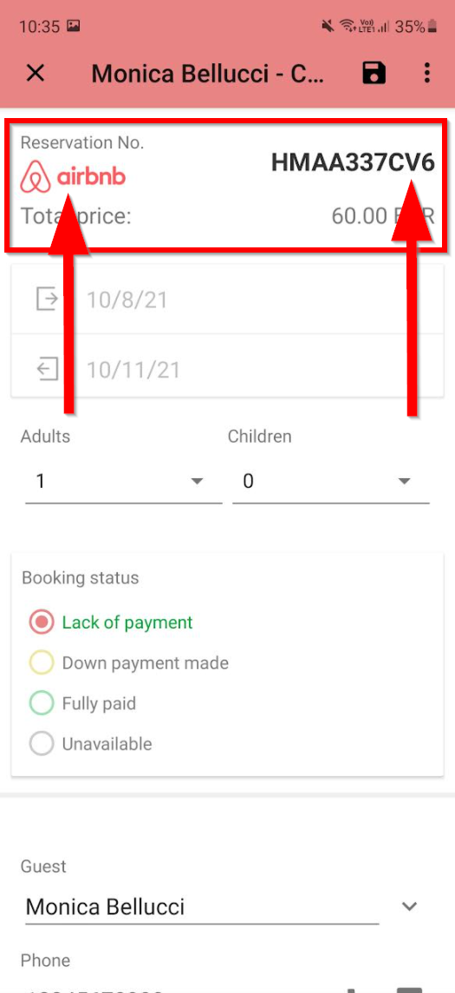Tap the save floppy disk icon
455x993 pixels.
pos(374,74)
